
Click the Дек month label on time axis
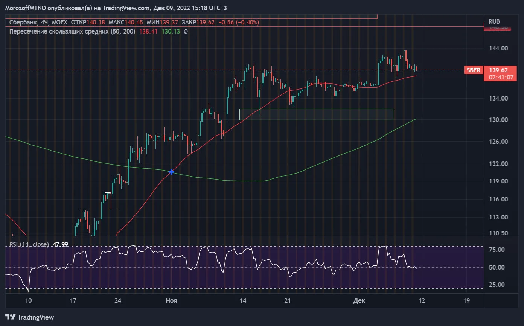pos(359,300)
